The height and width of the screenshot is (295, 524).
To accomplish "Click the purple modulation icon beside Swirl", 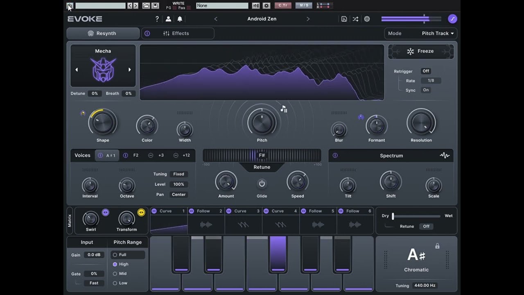I will click(x=105, y=212).
